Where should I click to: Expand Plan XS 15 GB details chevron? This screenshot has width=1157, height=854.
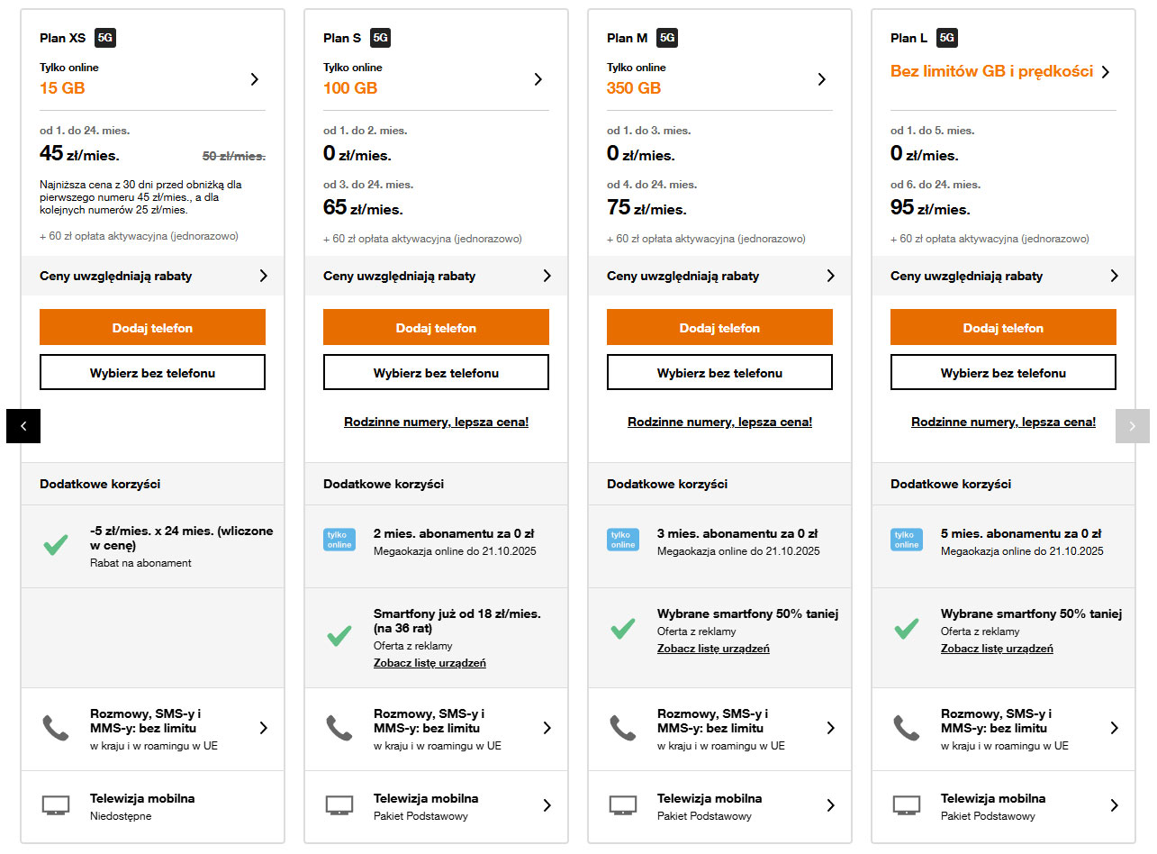(x=255, y=79)
